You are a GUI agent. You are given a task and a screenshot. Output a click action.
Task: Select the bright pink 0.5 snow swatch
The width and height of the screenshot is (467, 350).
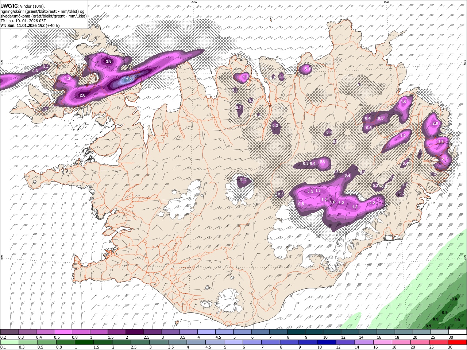point(63,332)
